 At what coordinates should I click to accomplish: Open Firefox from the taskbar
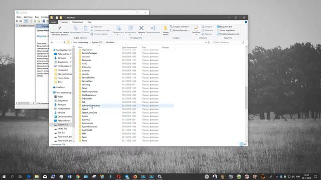pyautogui.click(x=135, y=176)
